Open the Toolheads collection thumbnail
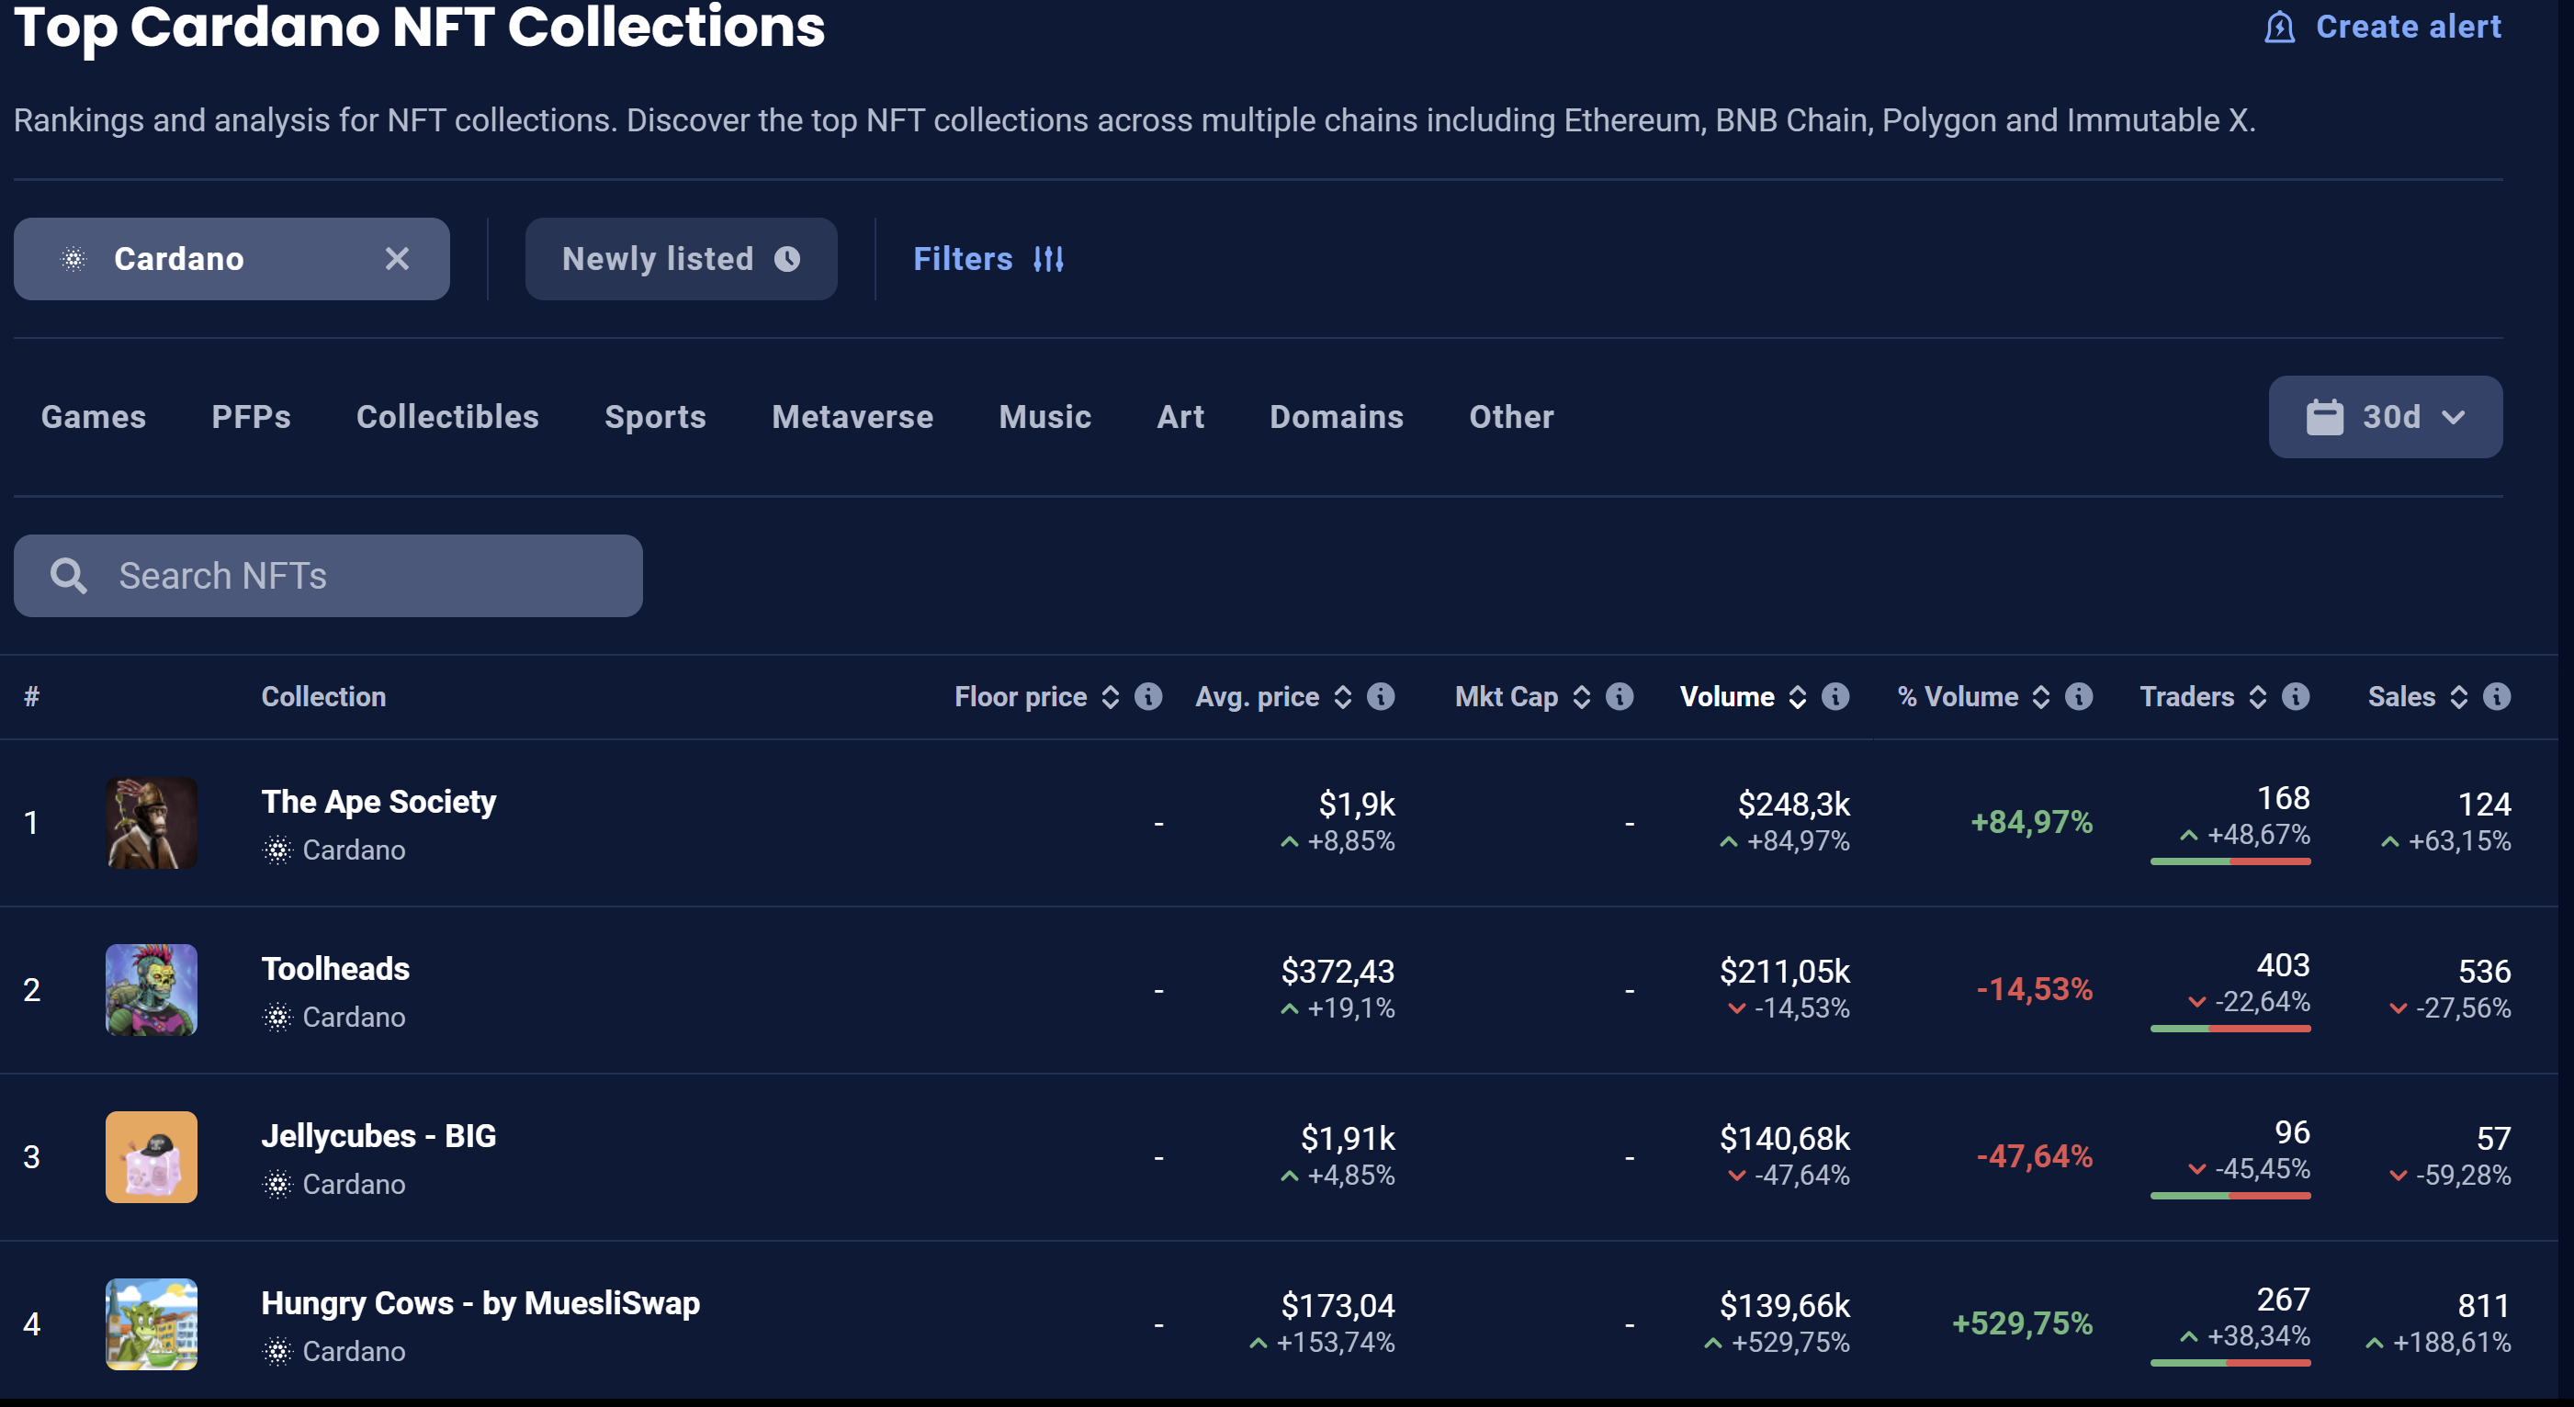2574x1407 pixels. (x=152, y=989)
